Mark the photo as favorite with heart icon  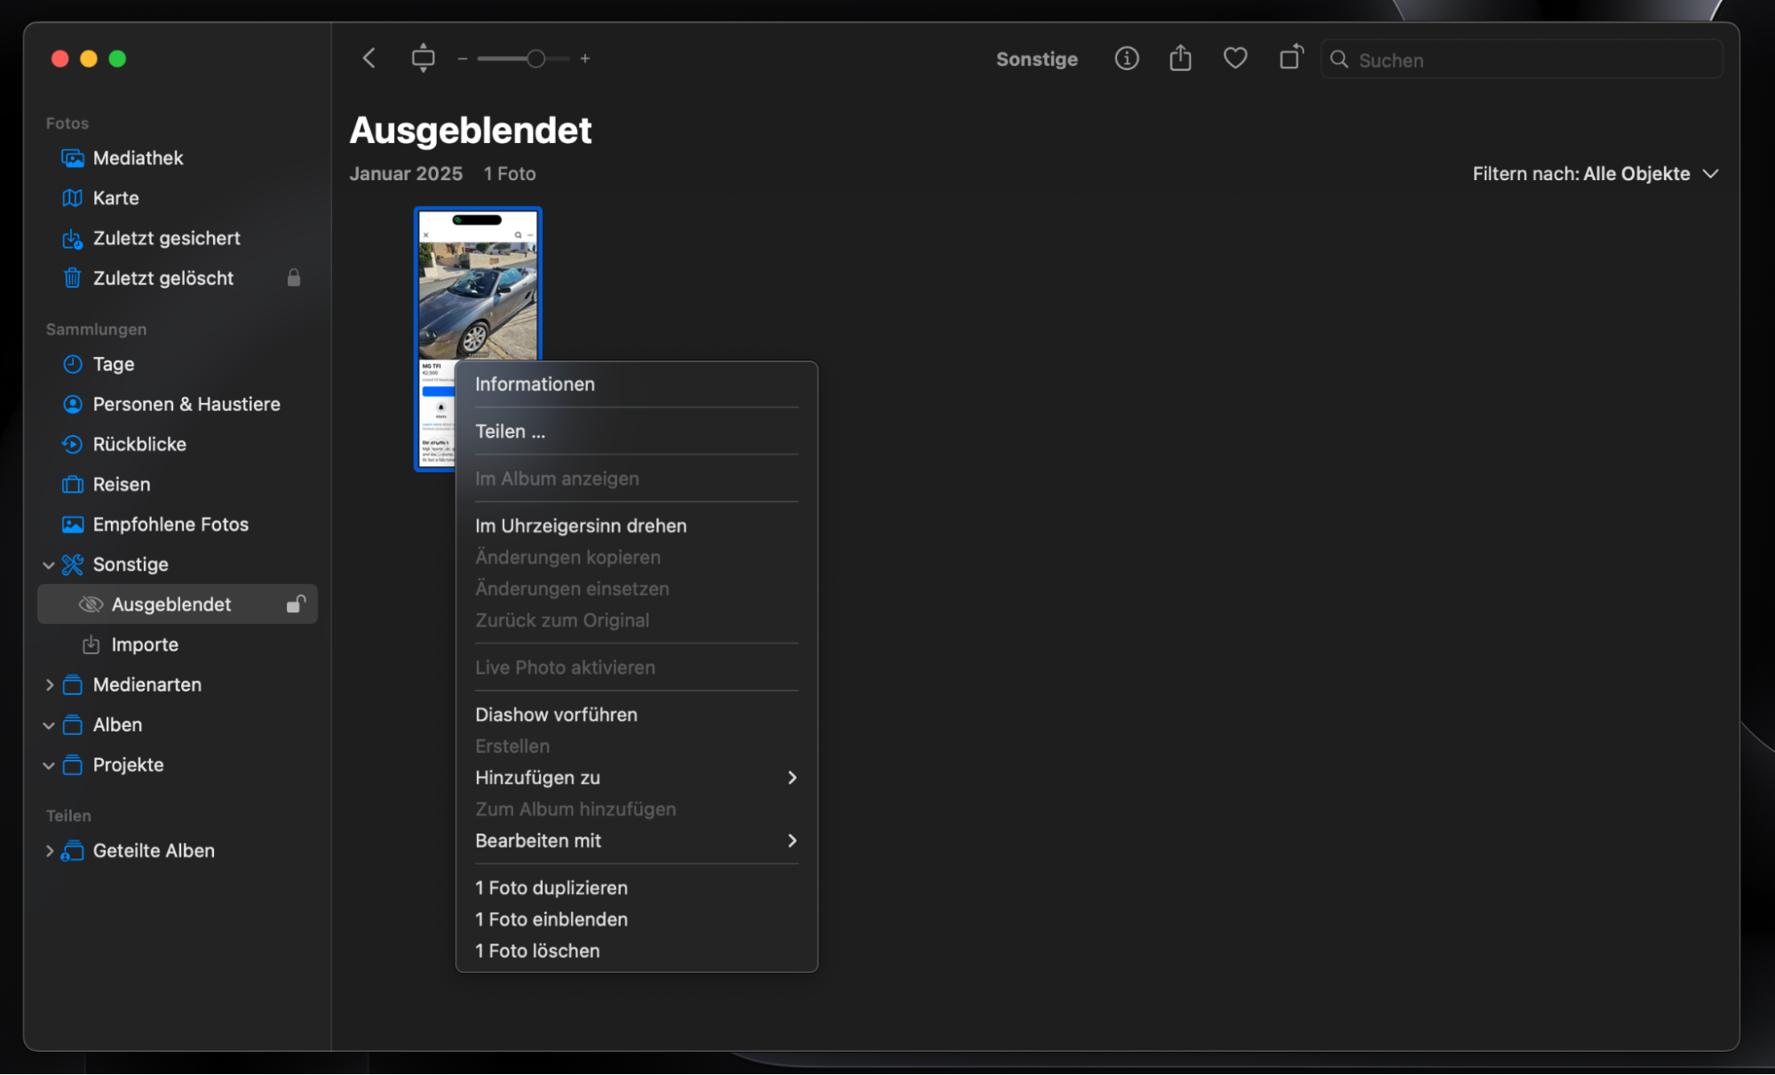(x=1235, y=58)
